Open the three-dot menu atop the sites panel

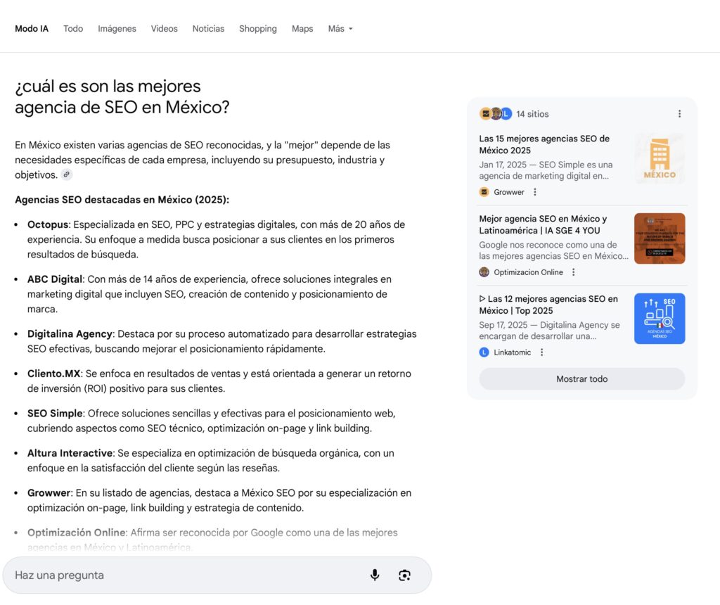click(679, 113)
